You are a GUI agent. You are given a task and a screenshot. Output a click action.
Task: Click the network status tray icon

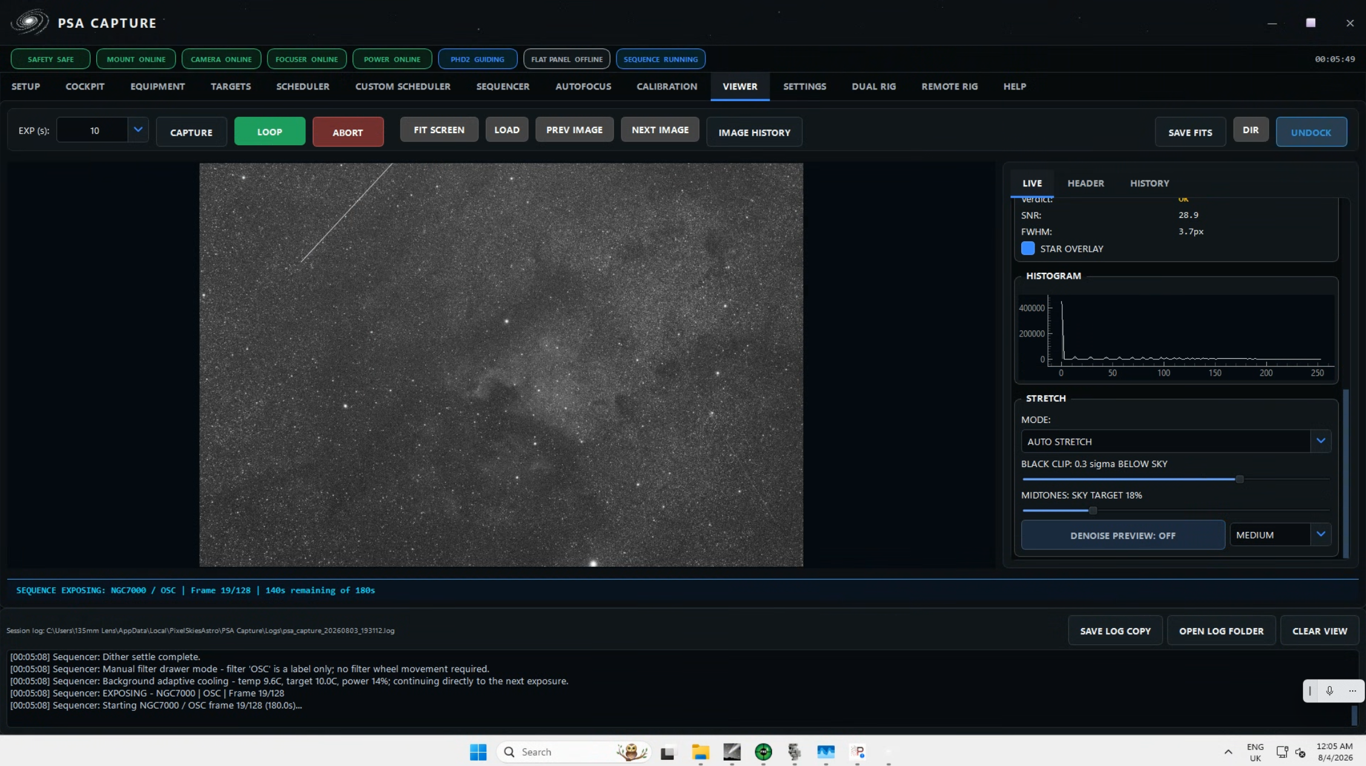coord(1282,752)
